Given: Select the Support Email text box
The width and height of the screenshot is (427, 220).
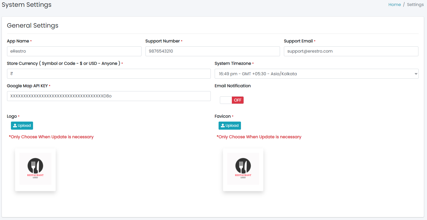Looking at the screenshot, I should click(x=351, y=51).
